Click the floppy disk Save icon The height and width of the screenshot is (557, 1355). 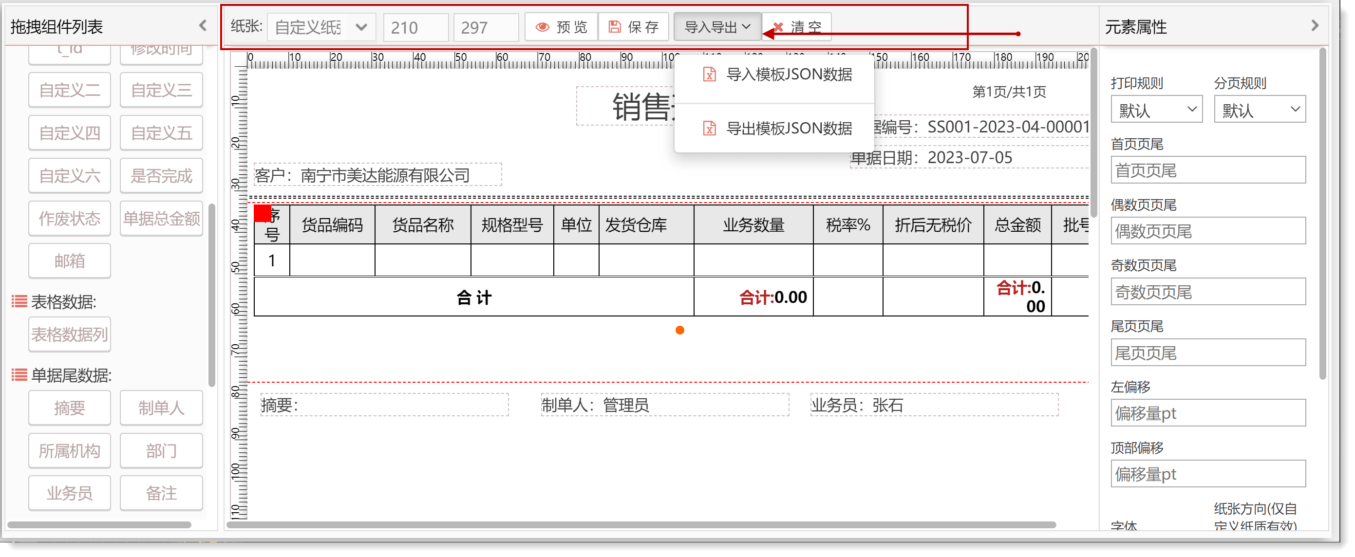coord(614,27)
